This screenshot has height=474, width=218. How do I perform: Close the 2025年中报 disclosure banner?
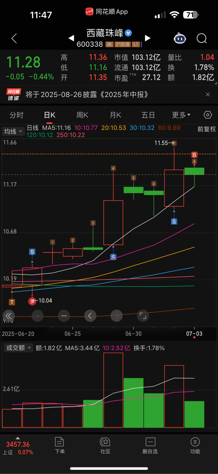[208, 95]
